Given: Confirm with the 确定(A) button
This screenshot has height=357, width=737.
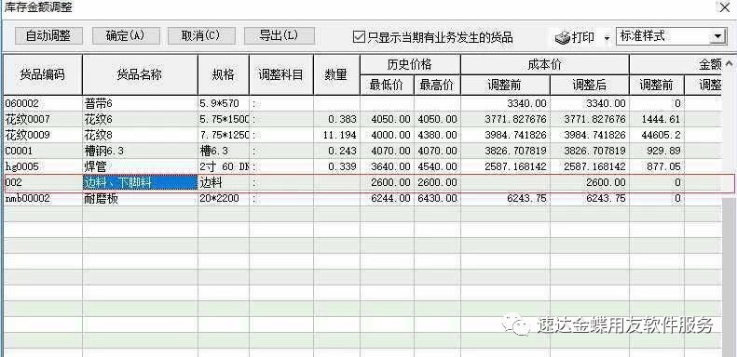Looking at the screenshot, I should tap(126, 36).
